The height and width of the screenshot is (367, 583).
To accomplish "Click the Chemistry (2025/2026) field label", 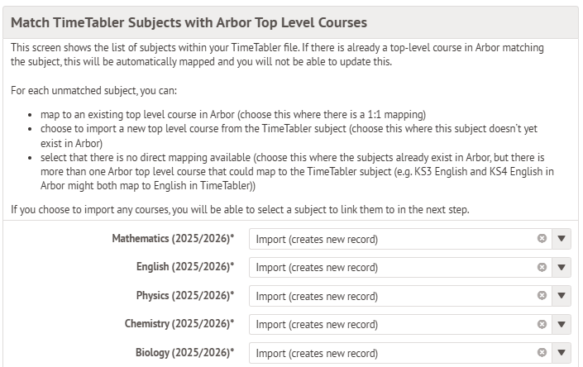I will point(179,324).
